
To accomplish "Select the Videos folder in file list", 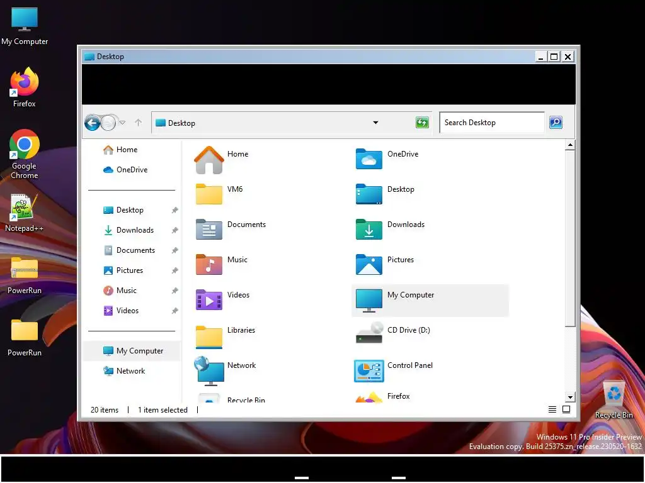I will coord(209,300).
